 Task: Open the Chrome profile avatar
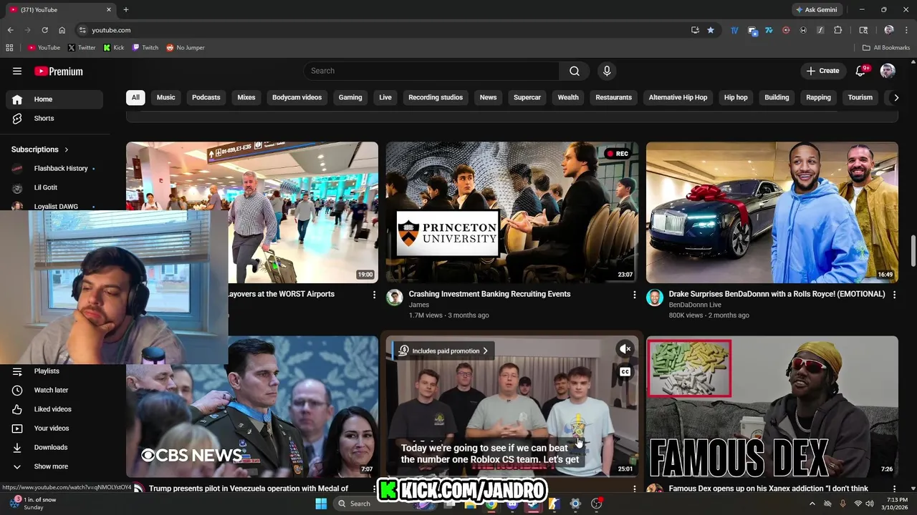[x=889, y=30]
